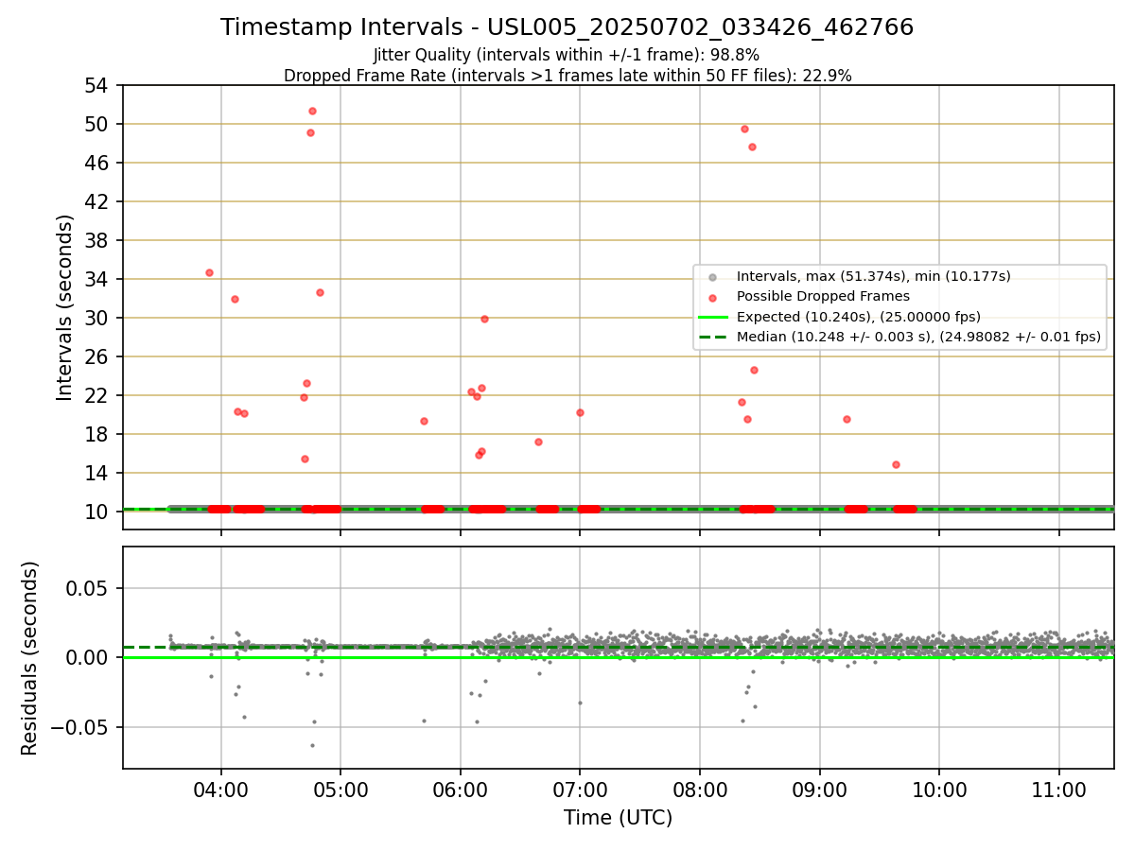This screenshot has width=1135, height=851.
Task: Click the red point near 19 seconds before 06:00
Action: 424,421
